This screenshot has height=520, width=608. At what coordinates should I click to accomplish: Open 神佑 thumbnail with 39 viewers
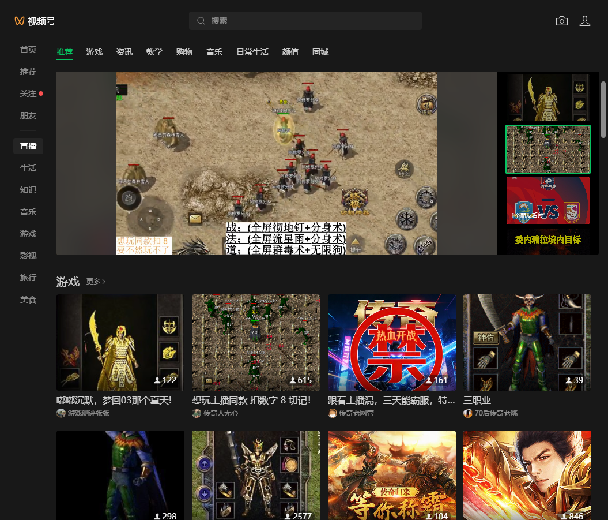(527, 342)
